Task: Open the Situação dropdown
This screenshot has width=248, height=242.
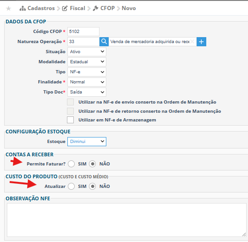Action: point(87,52)
